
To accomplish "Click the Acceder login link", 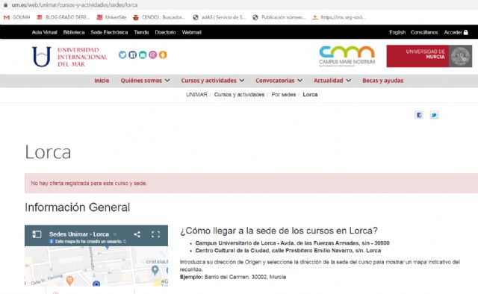I will [453, 32].
